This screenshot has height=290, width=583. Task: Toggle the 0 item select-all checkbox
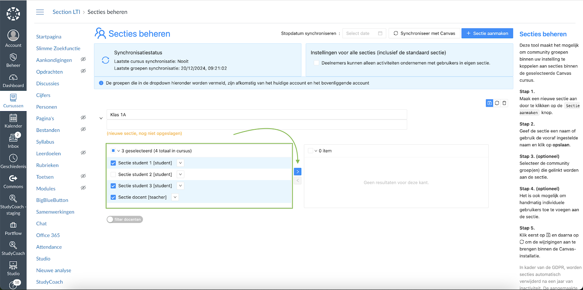tap(310, 150)
